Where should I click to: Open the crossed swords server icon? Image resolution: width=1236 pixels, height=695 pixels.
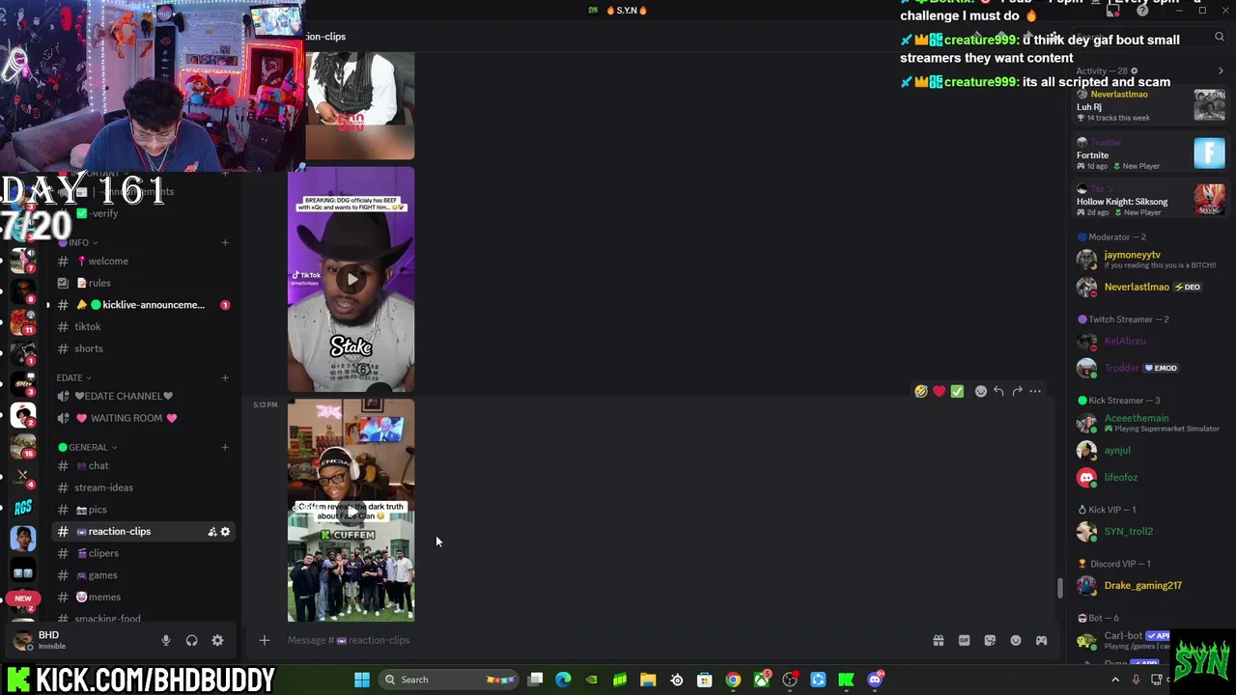tap(23, 476)
